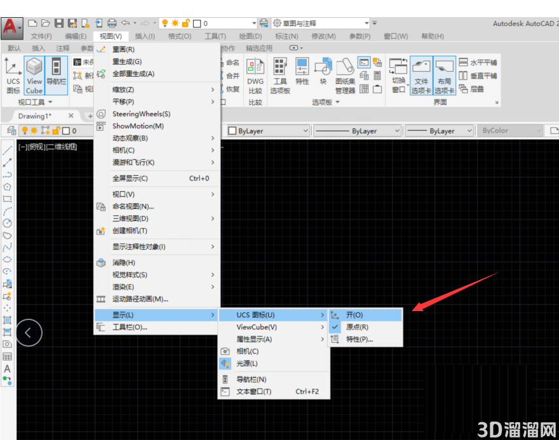Open the ByColor plot style dropdown
This screenshot has height=440, width=559.
pyautogui.click(x=510, y=131)
